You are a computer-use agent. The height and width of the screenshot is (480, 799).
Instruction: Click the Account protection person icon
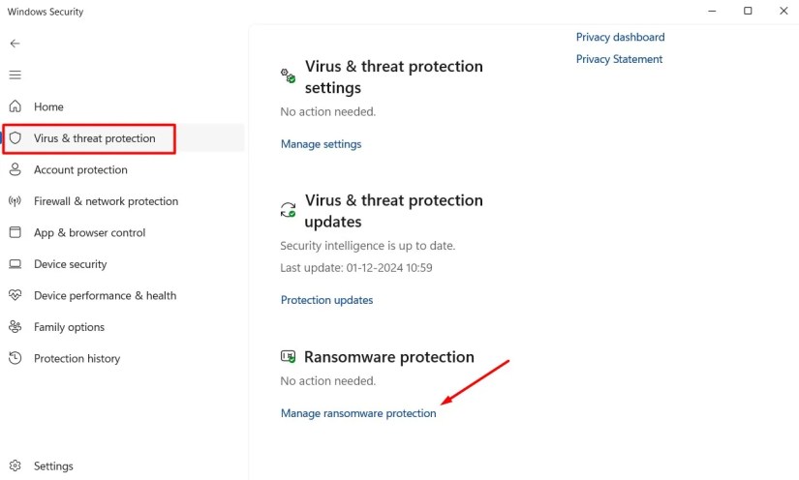pos(15,169)
